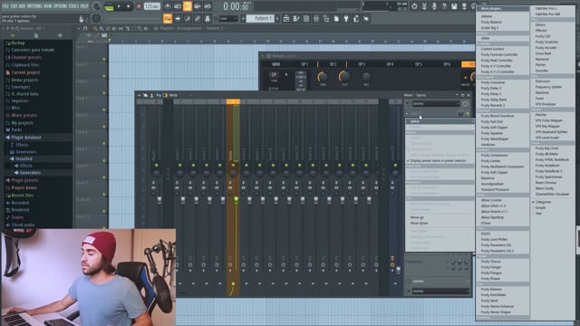This screenshot has height=326, width=580.
Task: Click the first orange knob in Sytrus
Action: tap(323, 77)
